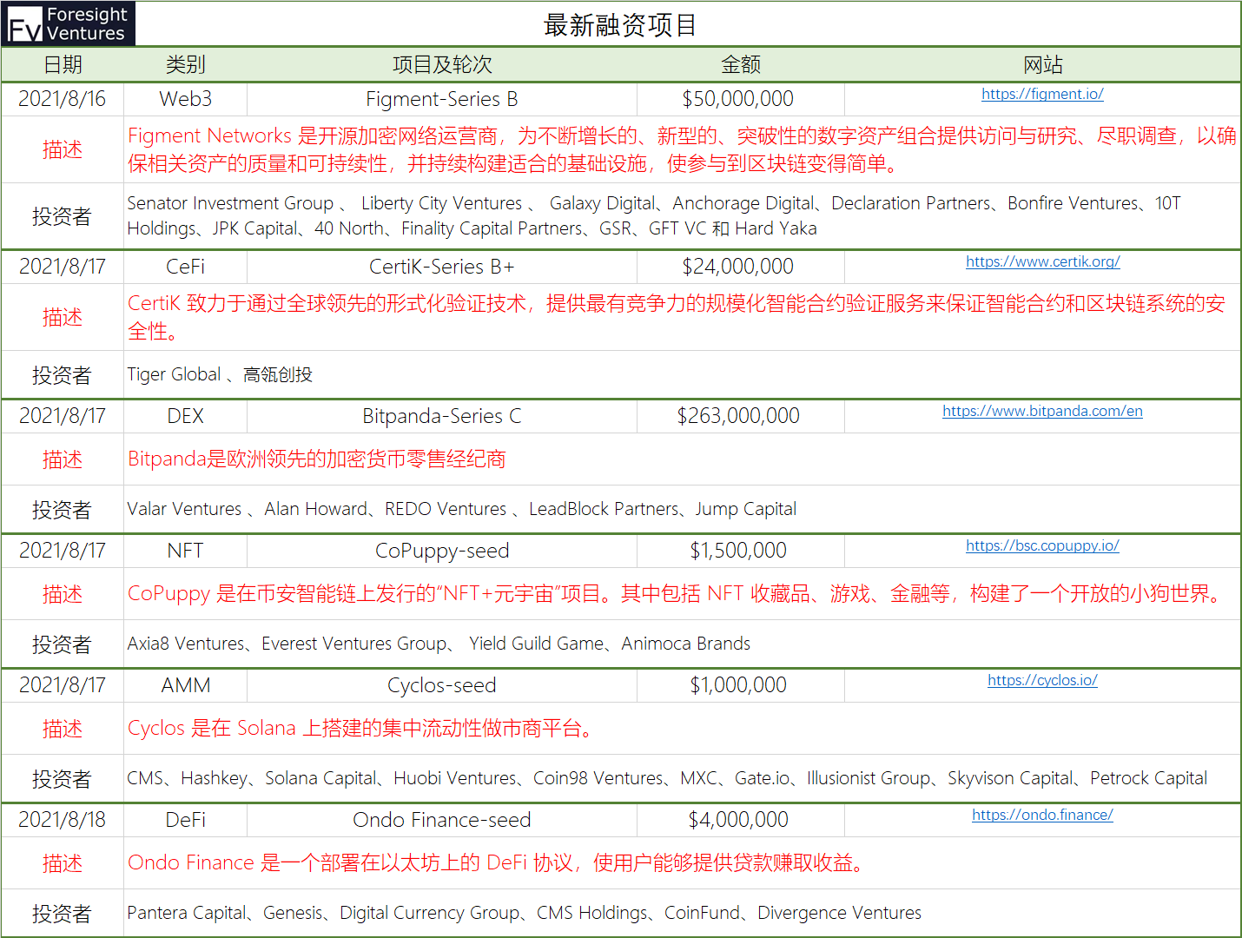
Task: Click the Foresight Ventures logo
Action: tap(68, 23)
